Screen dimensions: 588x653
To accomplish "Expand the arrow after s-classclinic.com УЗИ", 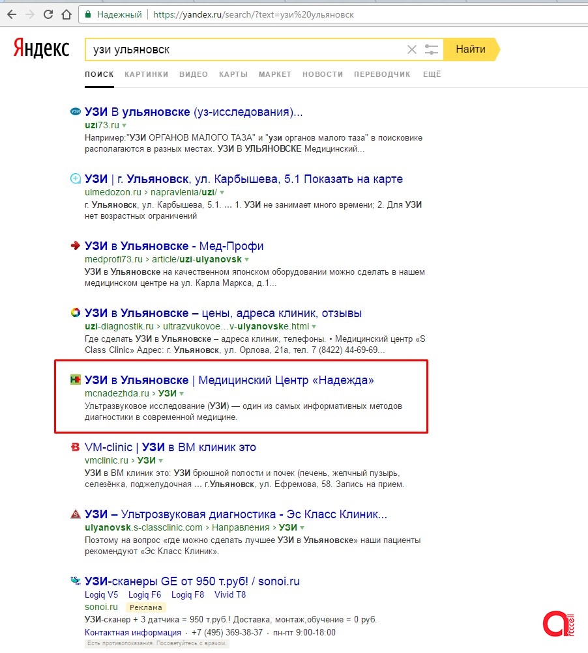I will (x=302, y=527).
